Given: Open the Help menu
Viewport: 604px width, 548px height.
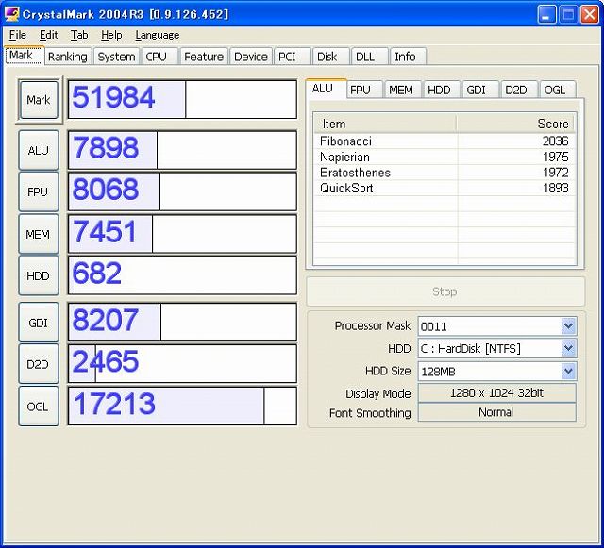Looking at the screenshot, I should click(x=111, y=35).
